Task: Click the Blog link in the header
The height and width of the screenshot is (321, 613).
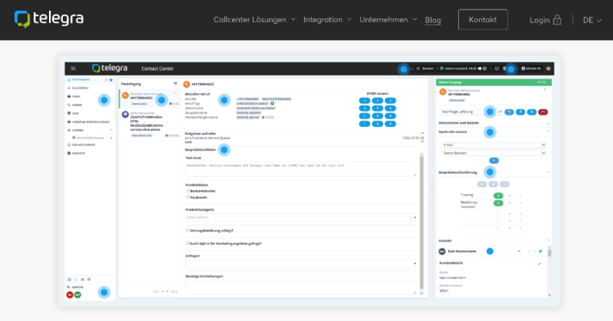Action: 433,20
